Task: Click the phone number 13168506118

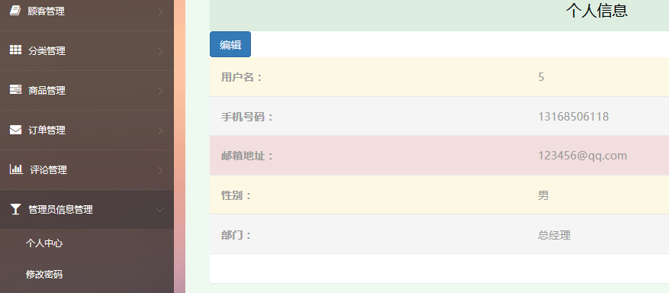Action: pos(574,117)
